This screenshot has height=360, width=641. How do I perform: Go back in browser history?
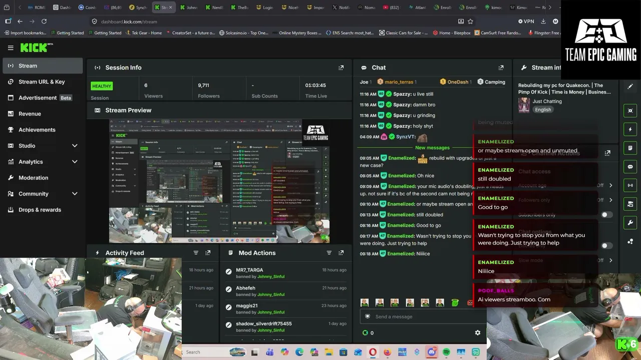(20, 21)
